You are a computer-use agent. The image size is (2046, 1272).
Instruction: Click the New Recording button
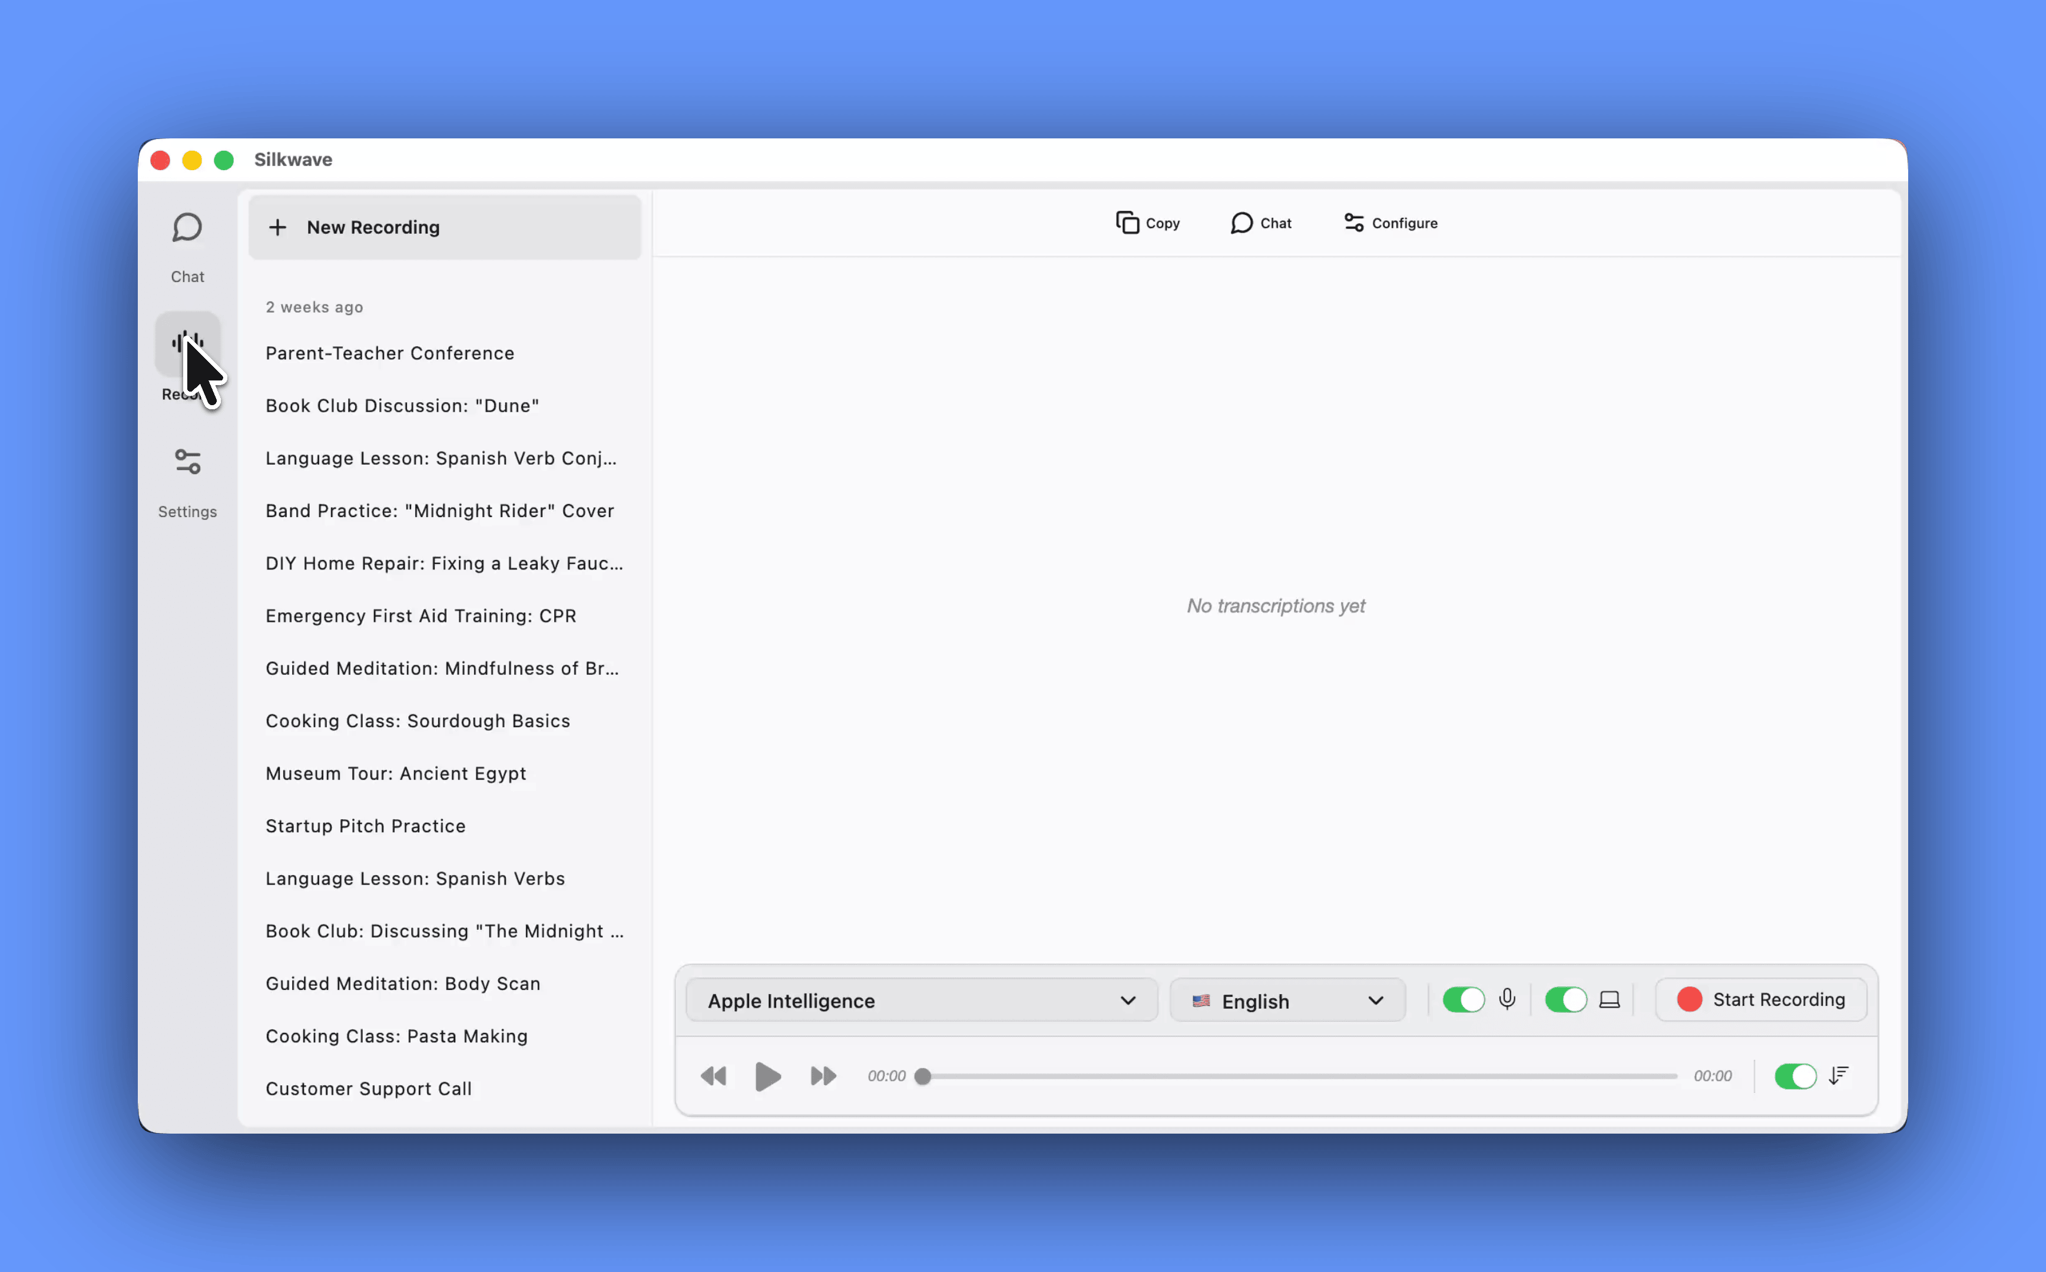[x=445, y=227]
